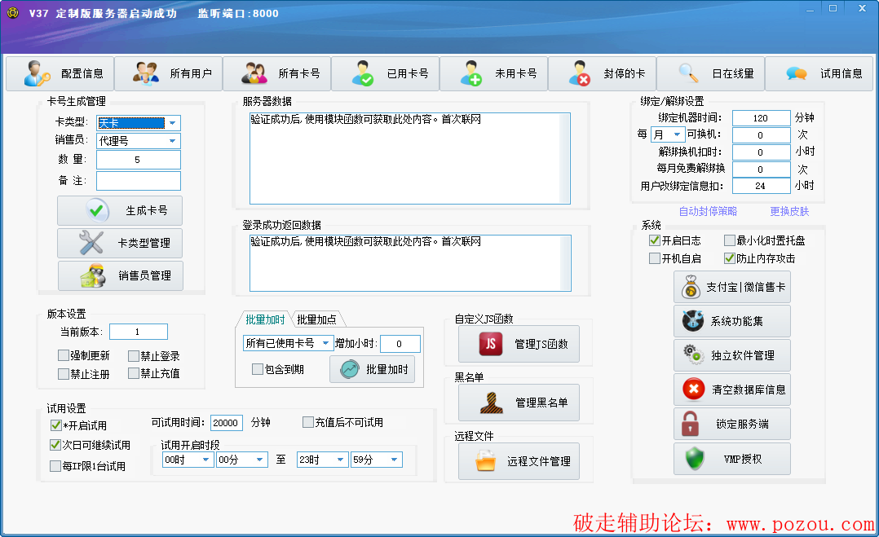Click 更换皮肤 change skin link
Image resolution: width=879 pixels, height=537 pixels.
[789, 211]
